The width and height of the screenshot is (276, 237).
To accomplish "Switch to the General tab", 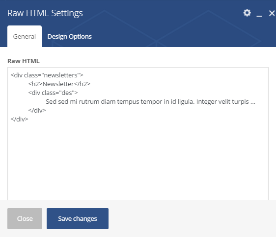I will (x=25, y=36).
